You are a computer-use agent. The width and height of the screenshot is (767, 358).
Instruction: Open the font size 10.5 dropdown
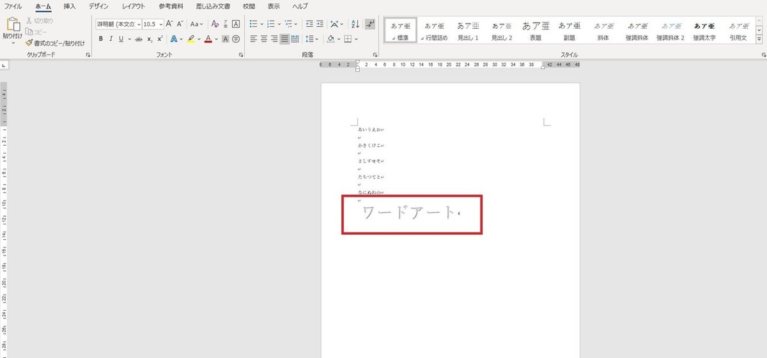[x=160, y=24]
